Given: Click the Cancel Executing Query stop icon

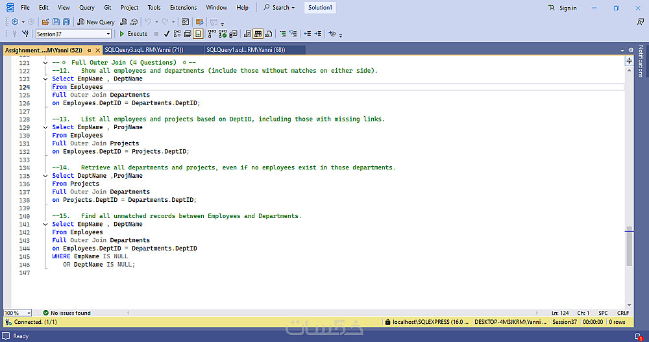Looking at the screenshot, I should pos(156,34).
